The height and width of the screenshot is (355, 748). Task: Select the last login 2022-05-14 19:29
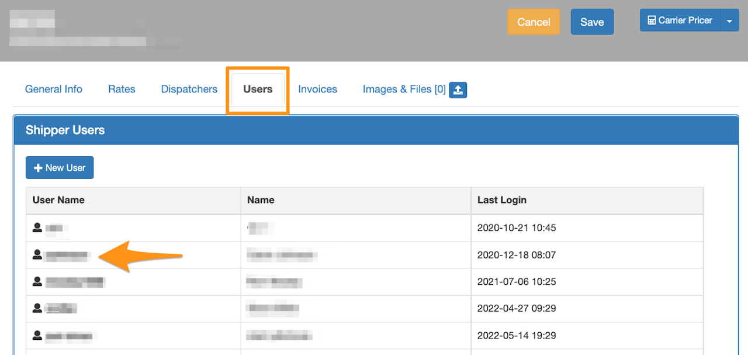tap(517, 335)
